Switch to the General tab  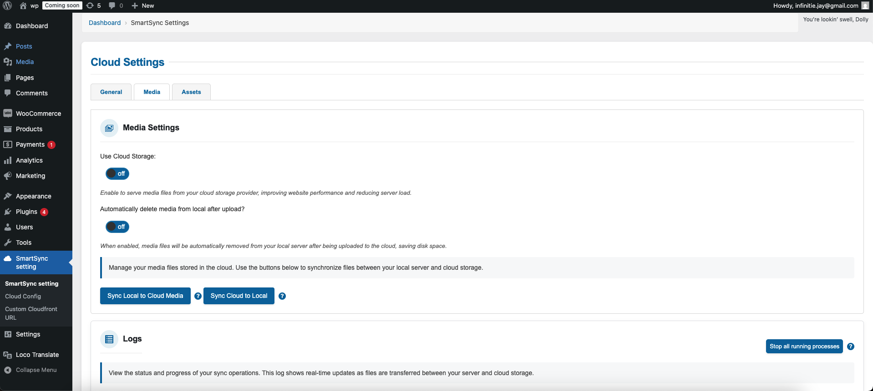111,92
